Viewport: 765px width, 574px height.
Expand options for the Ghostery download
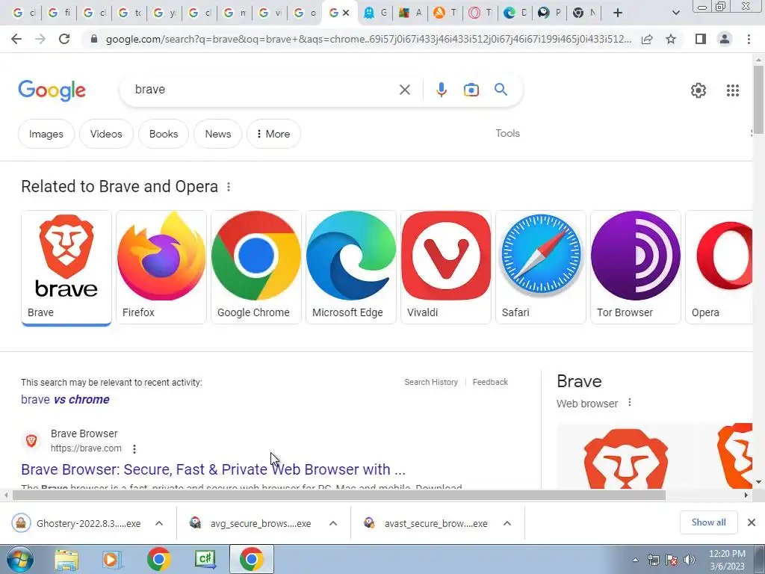(x=159, y=523)
